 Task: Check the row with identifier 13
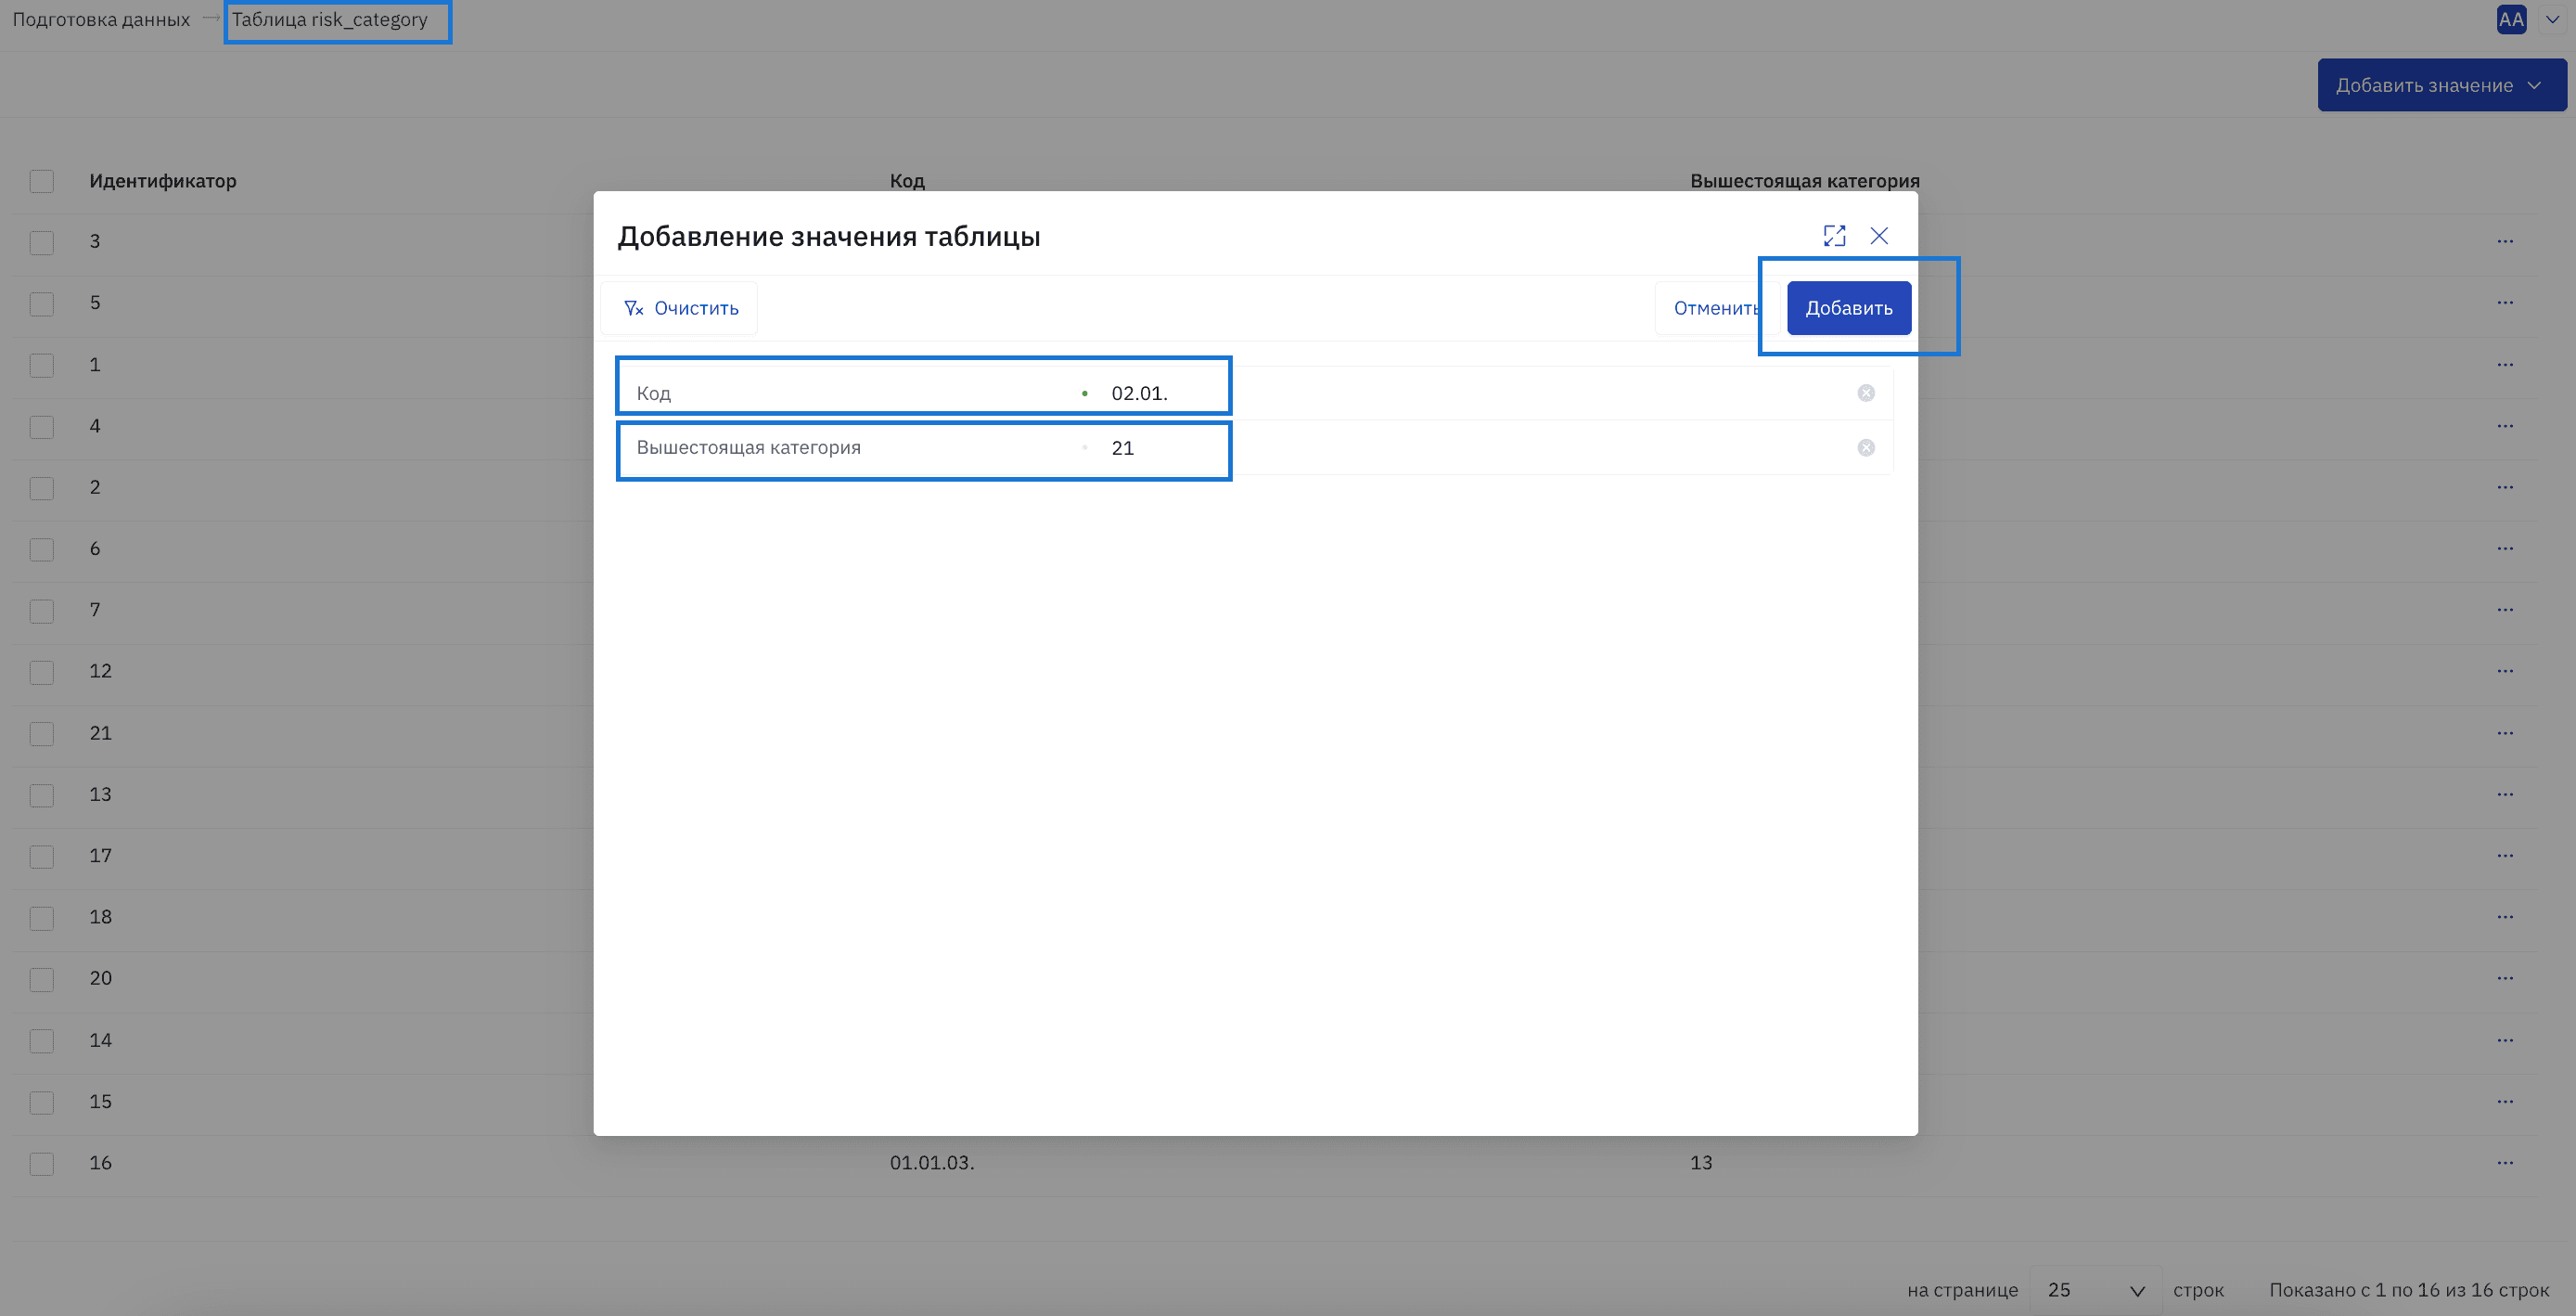(x=42, y=795)
